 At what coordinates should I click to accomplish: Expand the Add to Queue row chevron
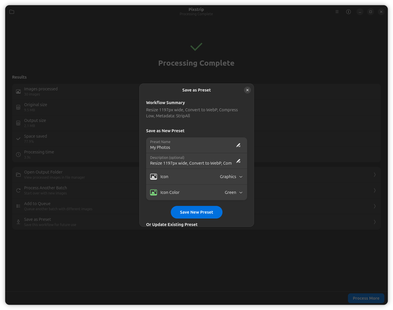tap(375, 206)
